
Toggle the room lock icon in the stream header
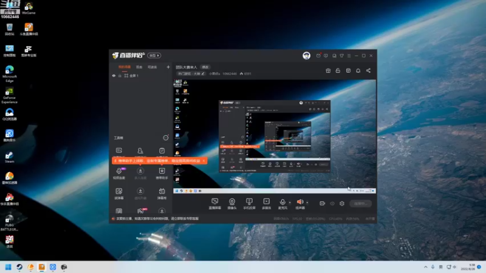click(338, 70)
